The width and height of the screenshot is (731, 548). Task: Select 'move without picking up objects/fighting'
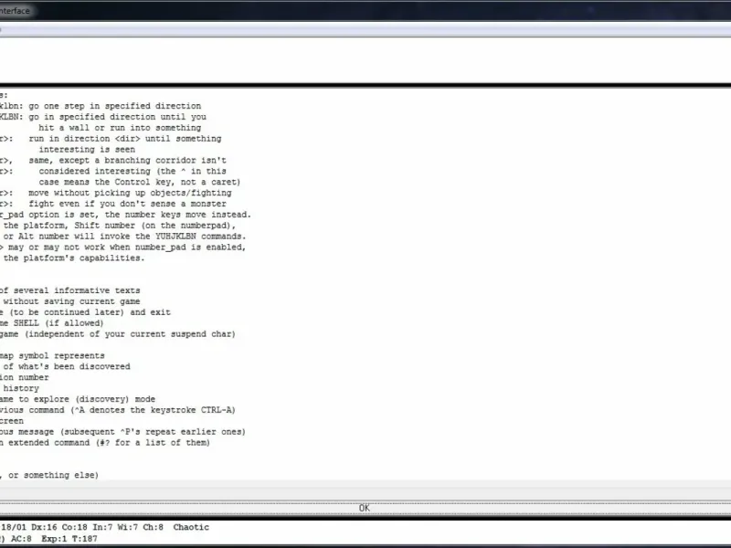tap(130, 193)
